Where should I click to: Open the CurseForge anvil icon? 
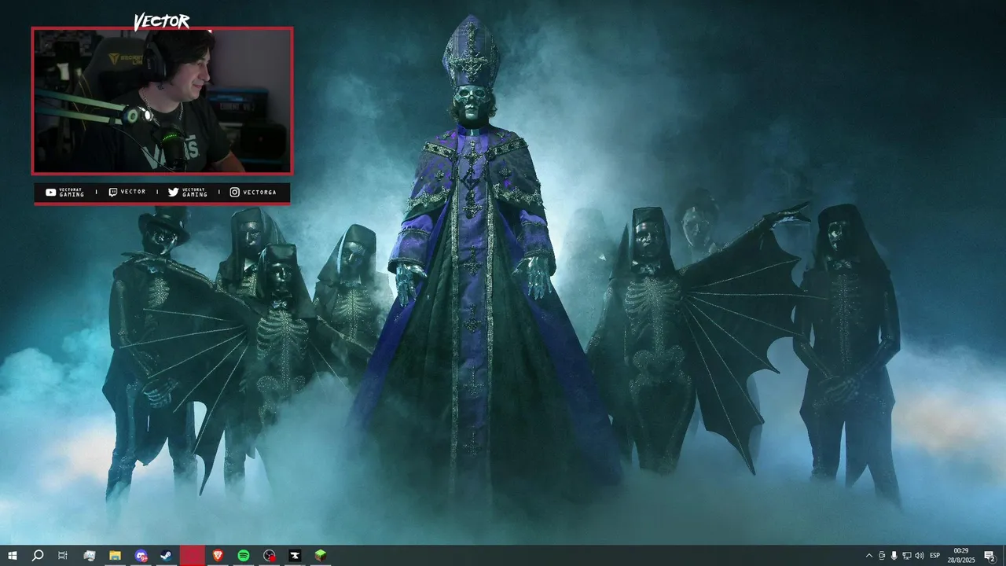coord(295,556)
